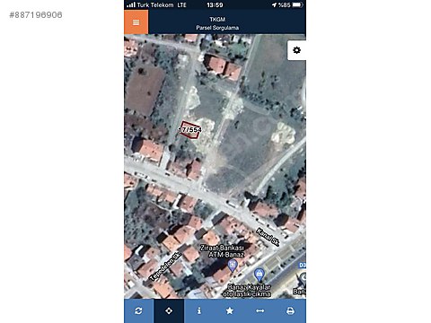Viewport: 431px width, 323px height.
Task: Select the crosshair locate tool
Action: click(169, 311)
